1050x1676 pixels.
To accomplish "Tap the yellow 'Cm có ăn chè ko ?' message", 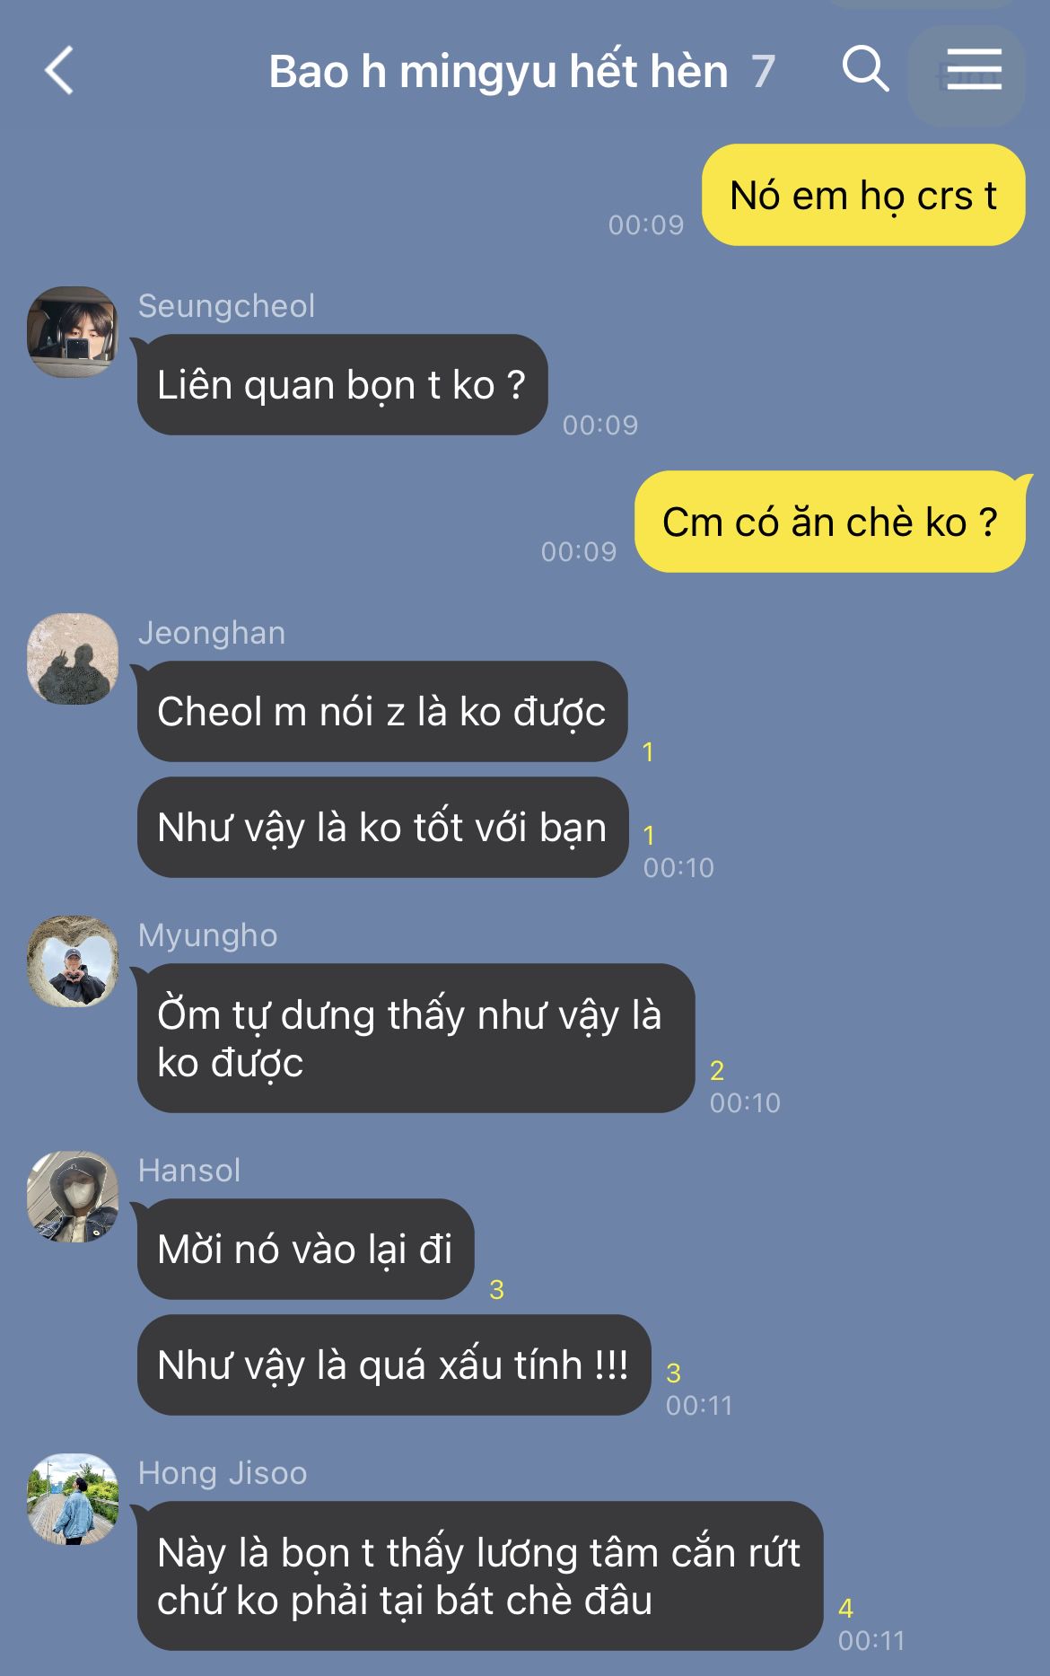I will tap(830, 522).
